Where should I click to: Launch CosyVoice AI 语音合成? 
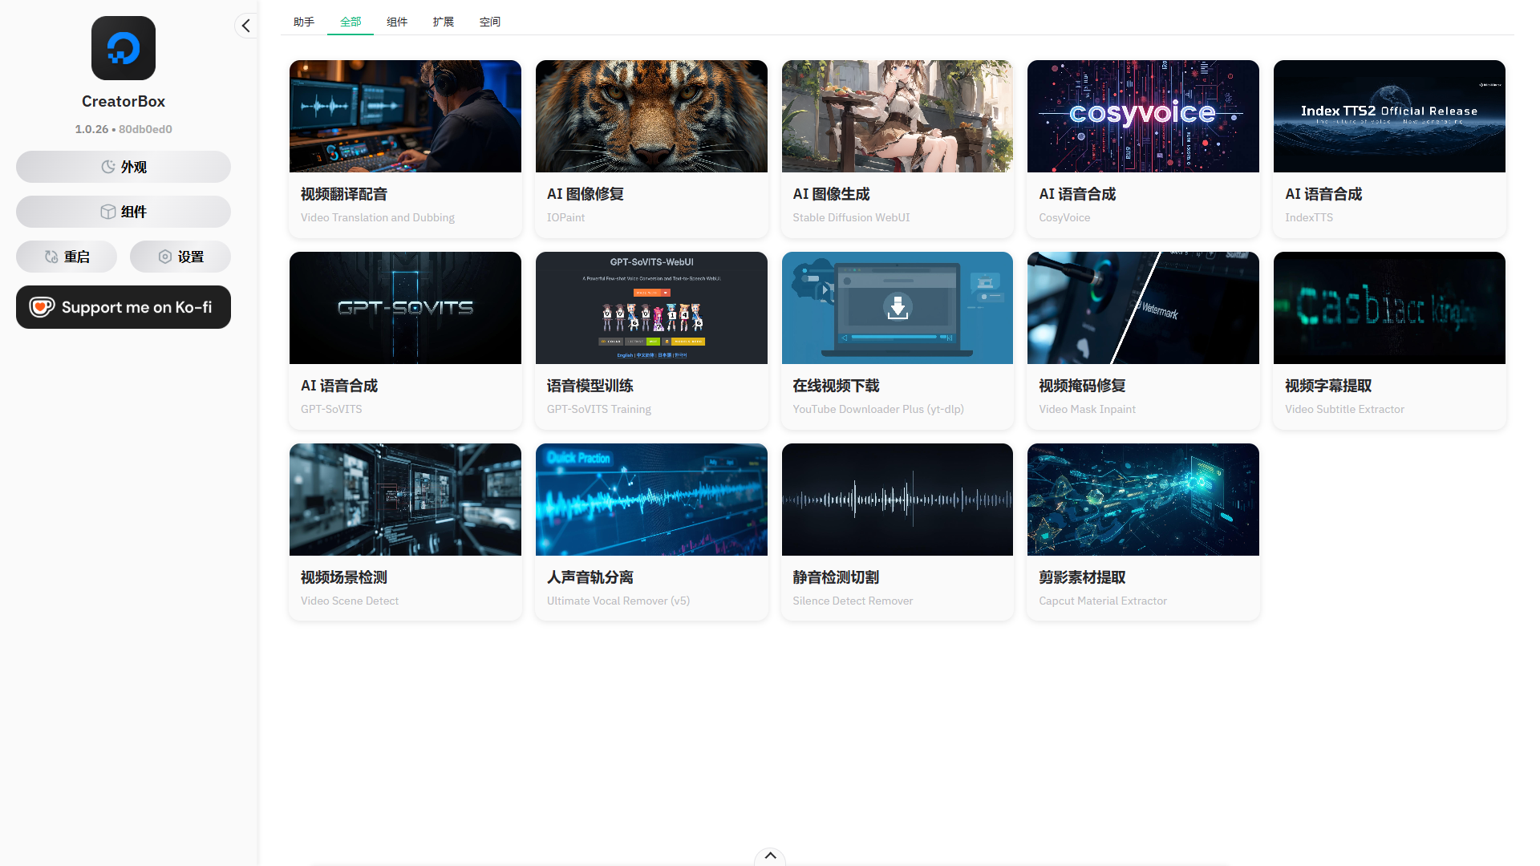pos(1142,149)
